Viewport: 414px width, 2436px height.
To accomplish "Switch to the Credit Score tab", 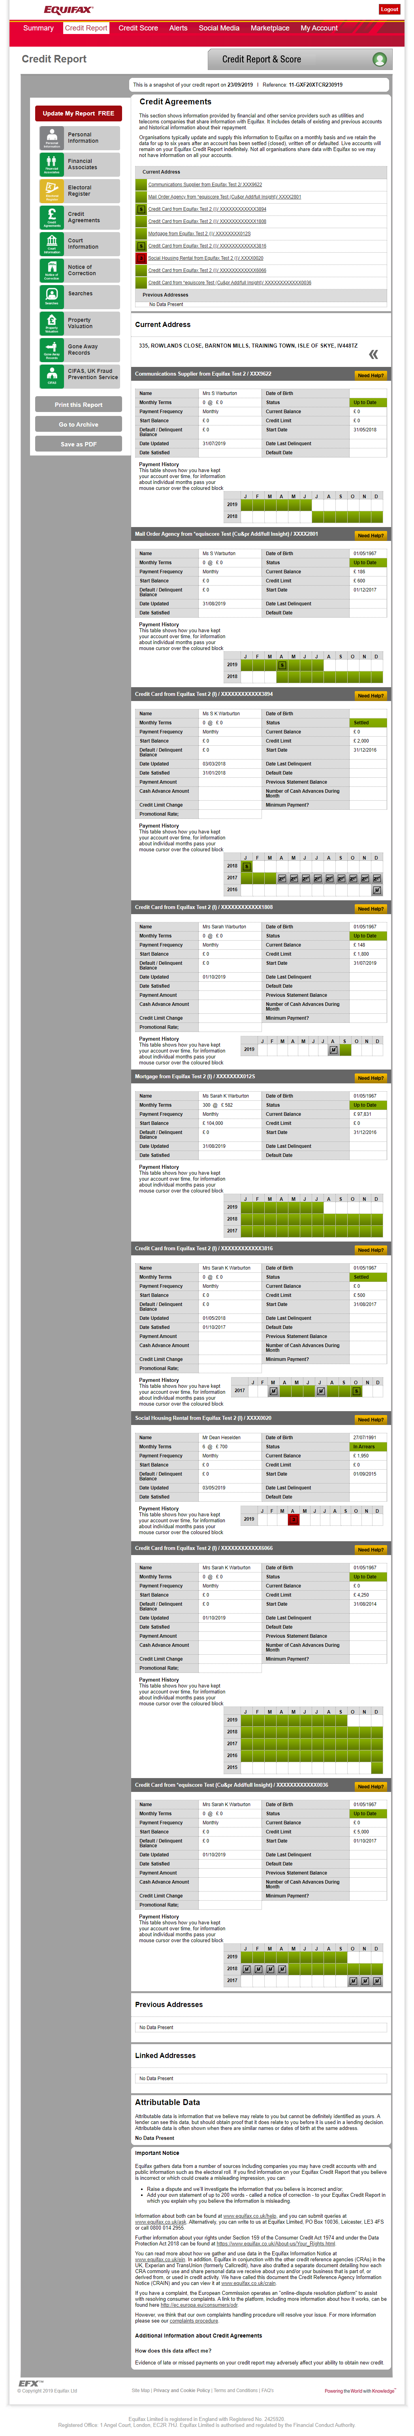I will coord(138,28).
